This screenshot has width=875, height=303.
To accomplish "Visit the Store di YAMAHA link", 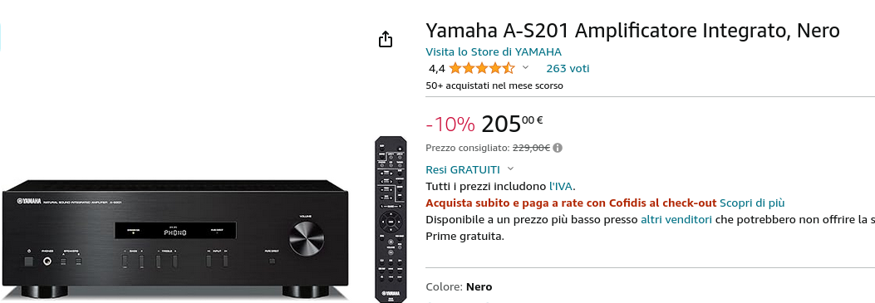I will (494, 51).
